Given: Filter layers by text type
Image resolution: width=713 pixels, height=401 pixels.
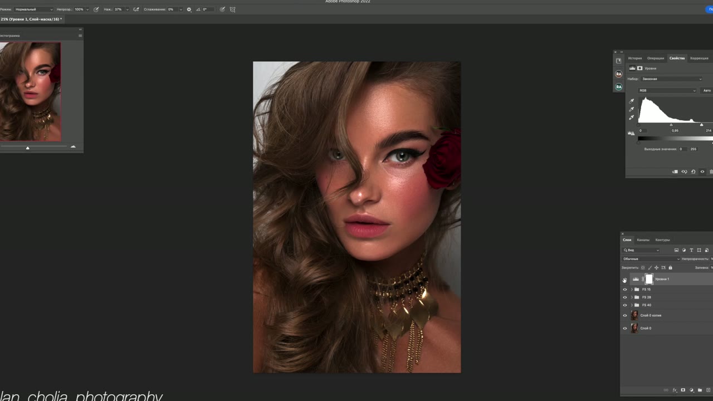Looking at the screenshot, I should click(691, 250).
